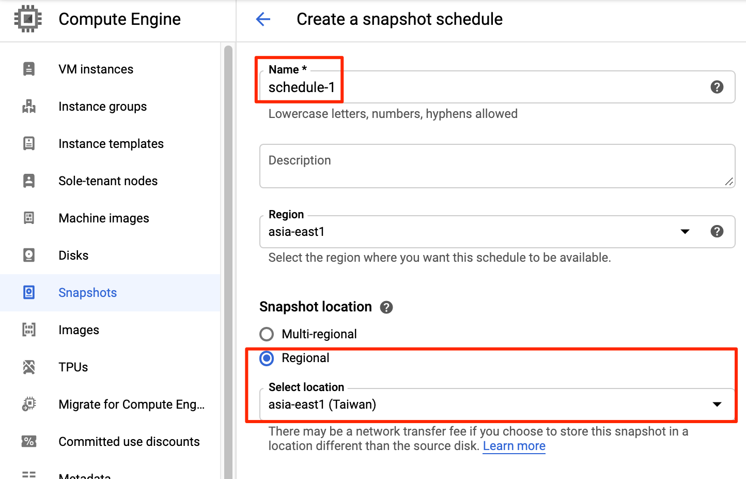Click the Instance groups icon
Image resolution: width=746 pixels, height=479 pixels.
(29, 107)
